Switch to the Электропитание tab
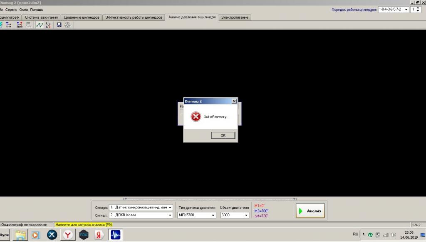Viewport: 426px width, 242px height. pos(235,17)
